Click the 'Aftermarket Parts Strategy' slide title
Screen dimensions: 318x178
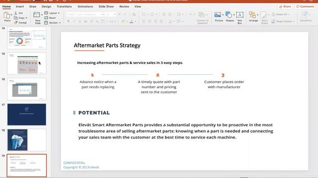coord(107,45)
